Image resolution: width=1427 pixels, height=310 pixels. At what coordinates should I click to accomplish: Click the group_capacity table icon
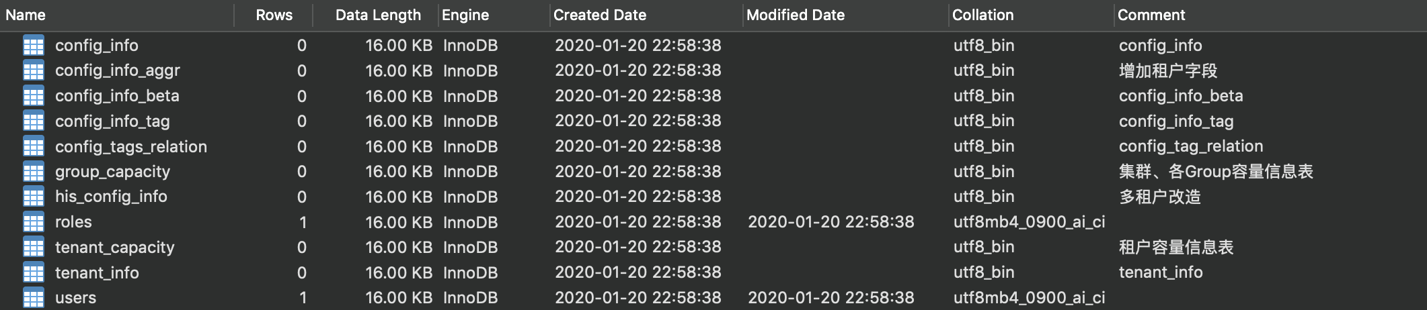tap(33, 172)
